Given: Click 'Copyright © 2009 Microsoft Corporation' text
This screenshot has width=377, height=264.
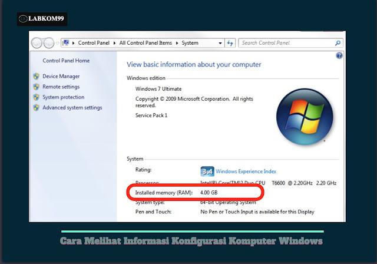Looking at the screenshot, I should click(183, 99).
